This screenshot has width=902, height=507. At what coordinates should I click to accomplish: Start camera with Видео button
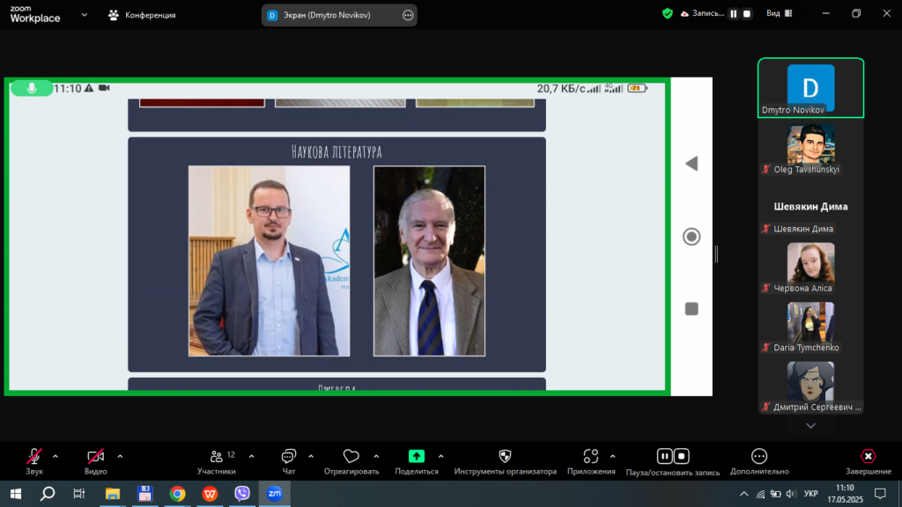coord(95,461)
